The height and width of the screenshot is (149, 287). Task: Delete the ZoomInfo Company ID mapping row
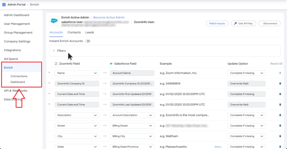280,84
